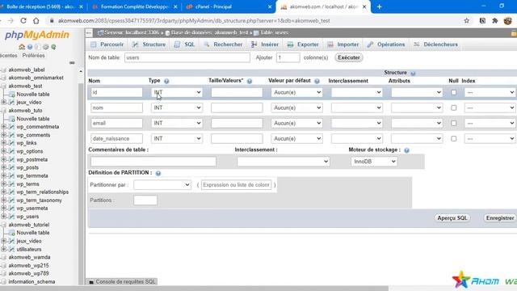
Task: Click the Taille/Valeurs field for email
Action: (237, 123)
